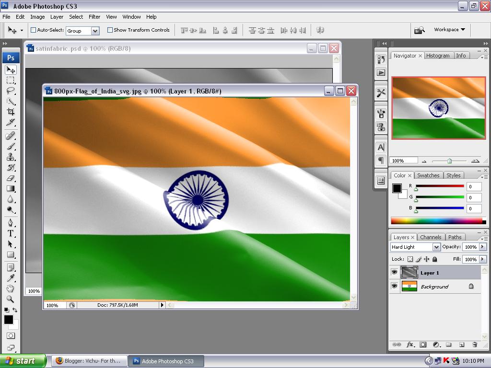Image resolution: width=491 pixels, height=368 pixels.
Task: Toggle lock all
Action: pyautogui.click(x=434, y=259)
